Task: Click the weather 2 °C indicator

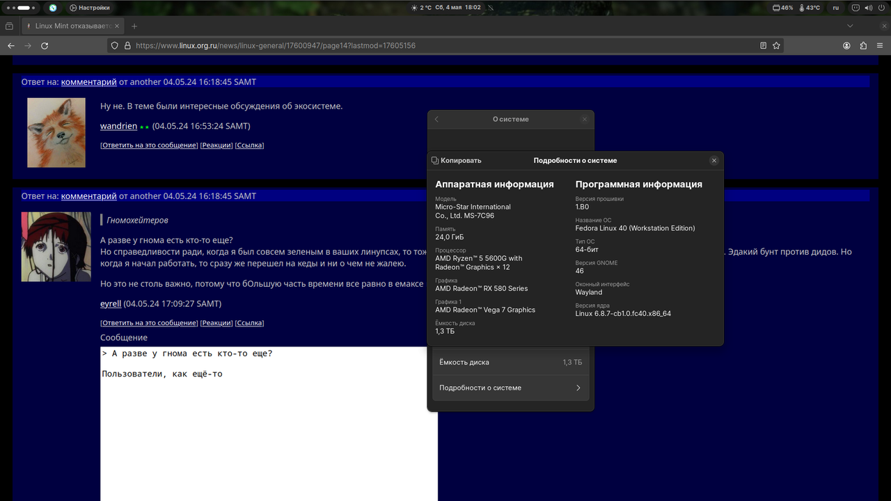Action: click(421, 8)
